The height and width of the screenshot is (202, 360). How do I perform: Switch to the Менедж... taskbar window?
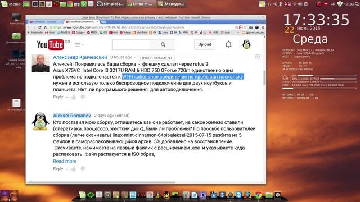coord(172,4)
